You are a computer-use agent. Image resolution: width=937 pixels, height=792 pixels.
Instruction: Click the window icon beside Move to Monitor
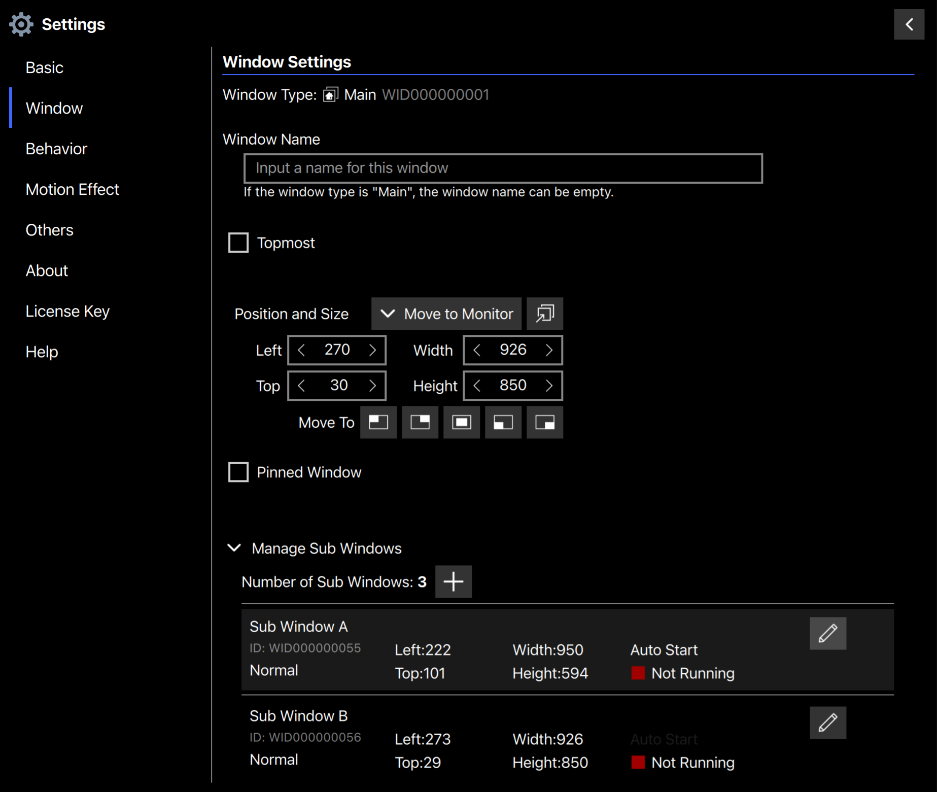pyautogui.click(x=544, y=314)
